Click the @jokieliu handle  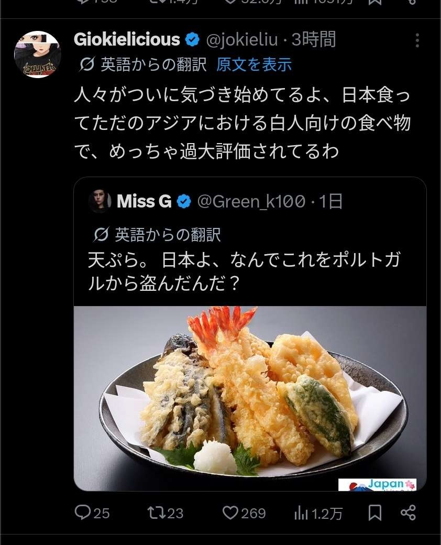(x=242, y=40)
